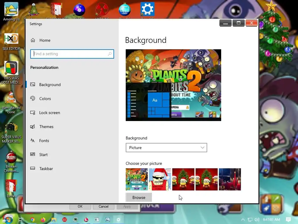Open the purple ornament desktop shortcut
Screen dimensions: 298x224
tap(79, 10)
